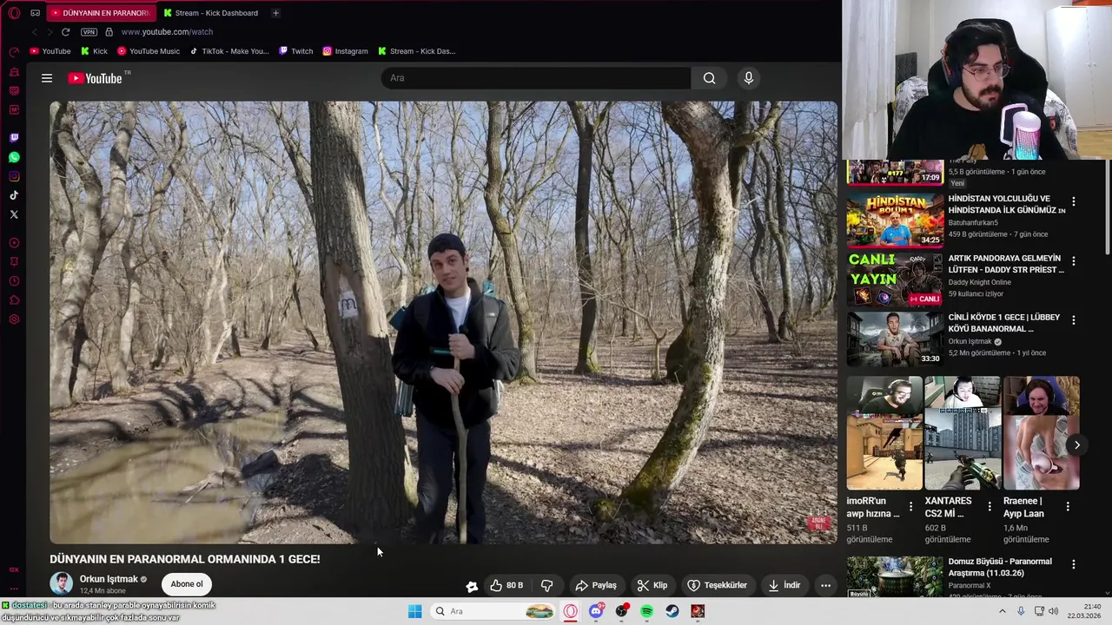Open TikTok from Opera sidebar

click(14, 195)
